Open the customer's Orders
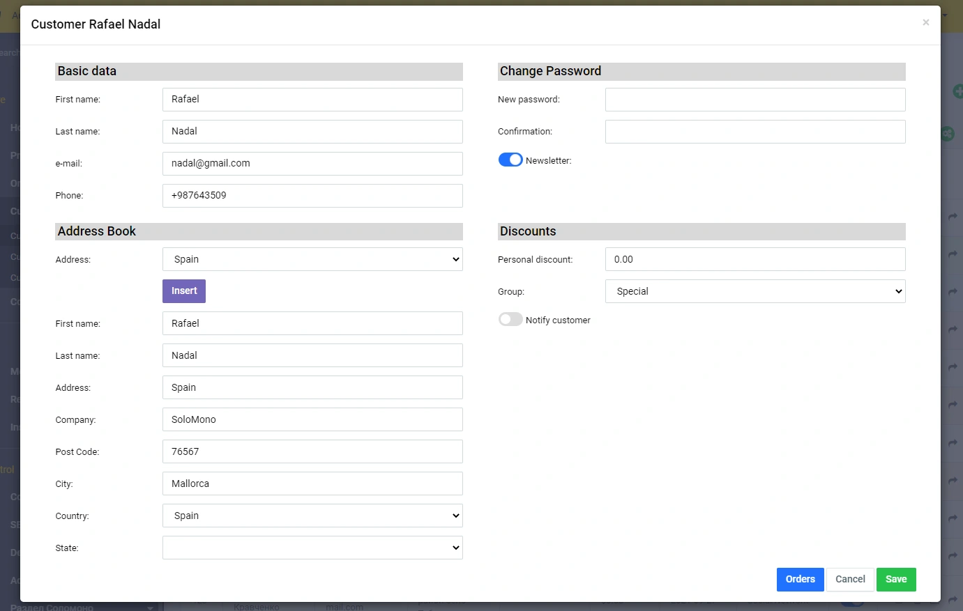The width and height of the screenshot is (963, 611). pos(800,579)
